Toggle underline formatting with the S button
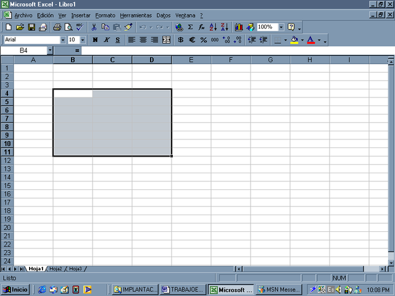 118,39
